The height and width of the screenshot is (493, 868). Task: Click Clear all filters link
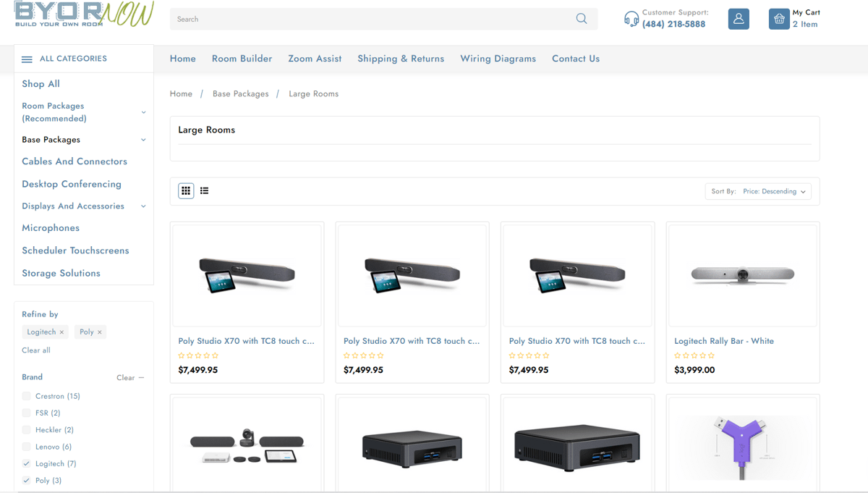point(36,350)
